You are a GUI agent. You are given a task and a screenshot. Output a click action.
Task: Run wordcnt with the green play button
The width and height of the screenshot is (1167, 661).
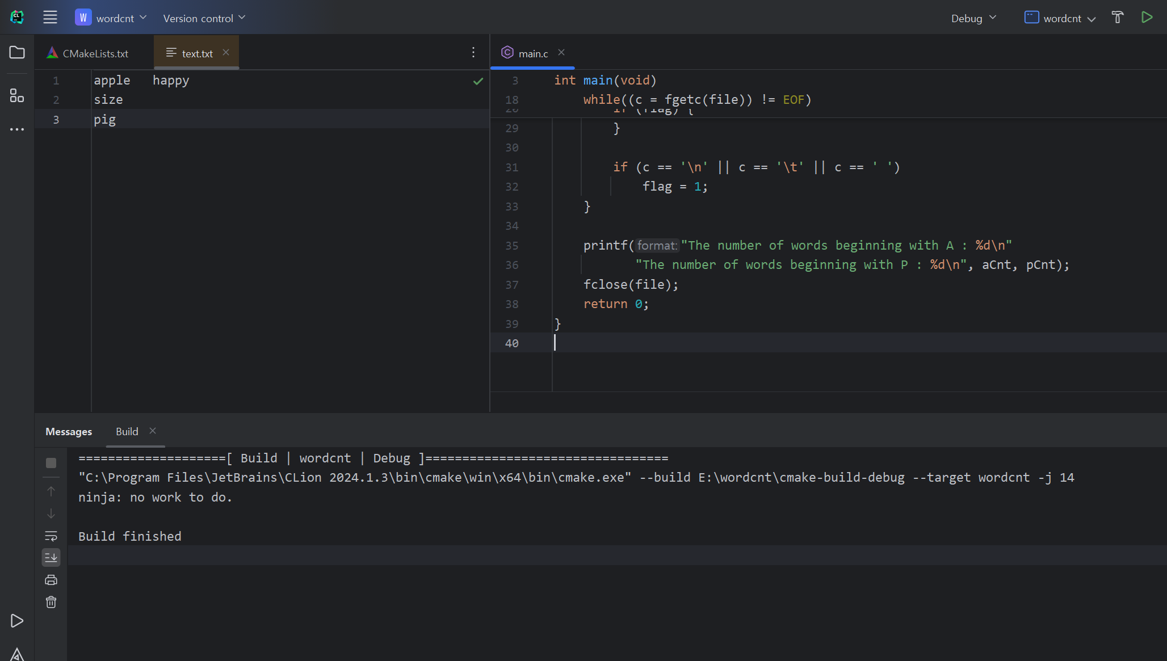(1147, 18)
